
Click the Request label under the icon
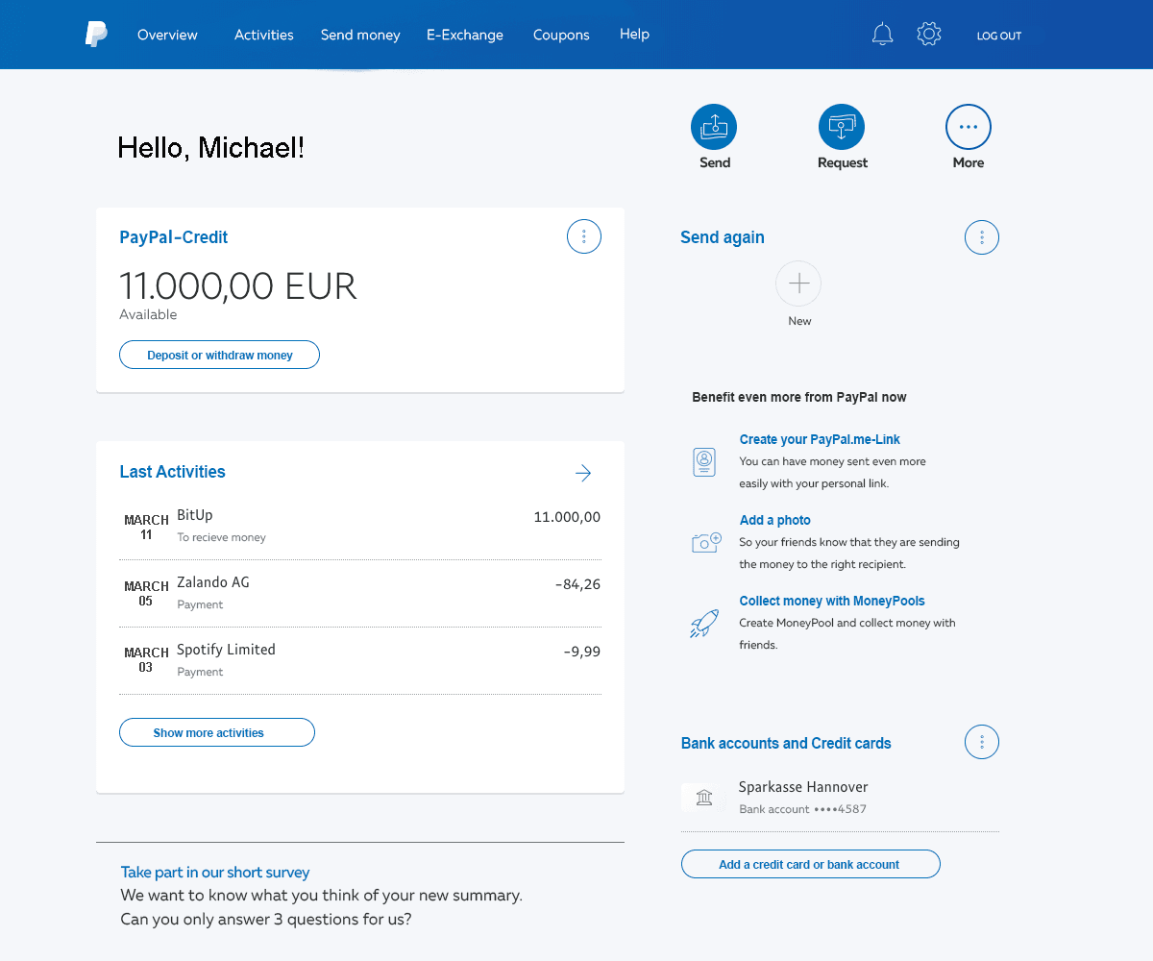click(843, 163)
